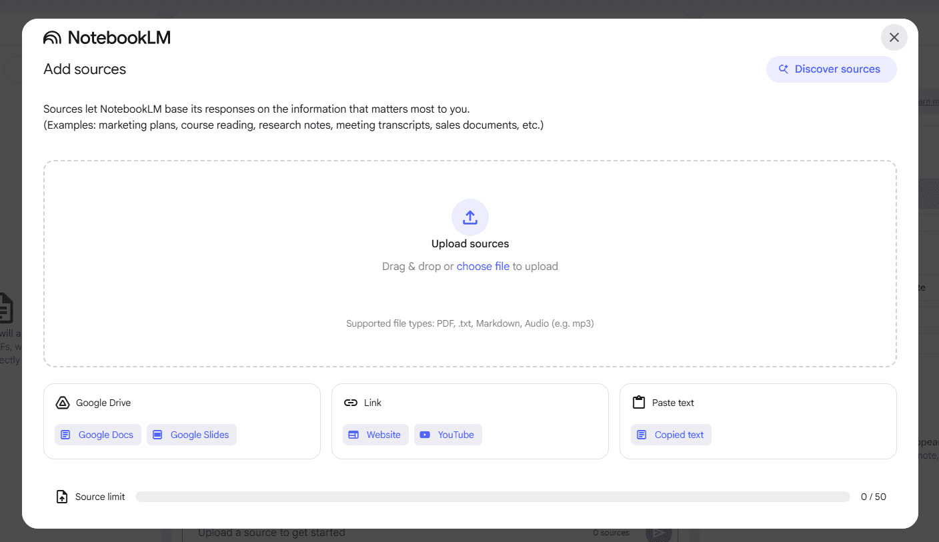Add a Google Slides source

pos(191,435)
